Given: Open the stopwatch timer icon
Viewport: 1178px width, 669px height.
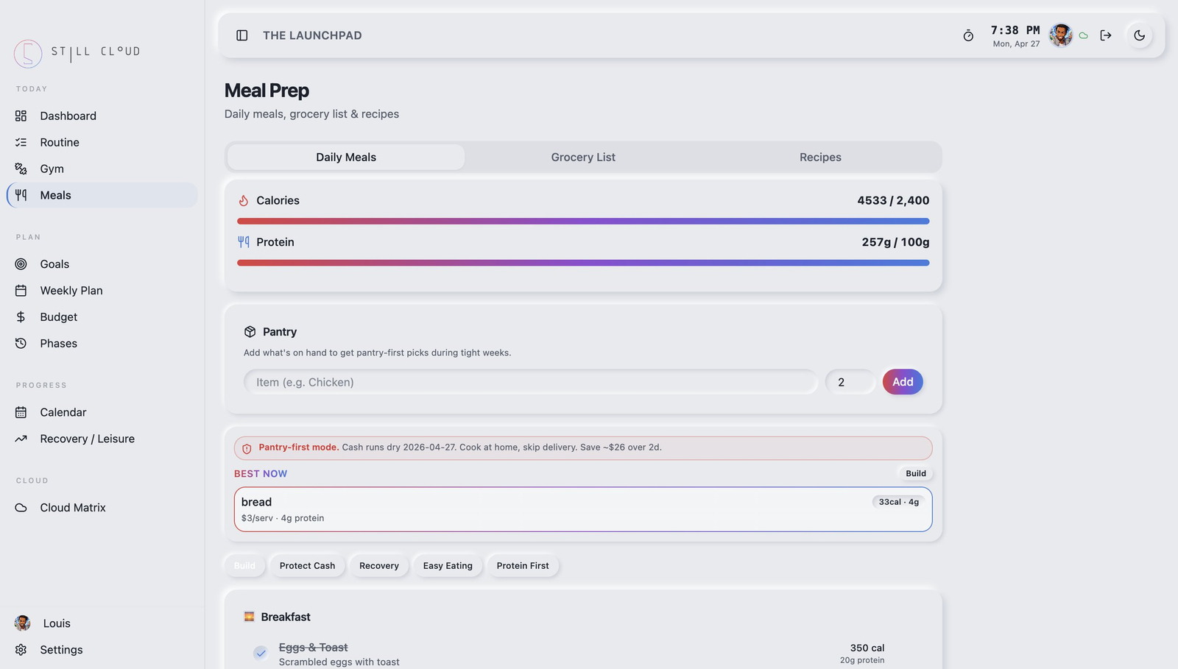Looking at the screenshot, I should (968, 35).
